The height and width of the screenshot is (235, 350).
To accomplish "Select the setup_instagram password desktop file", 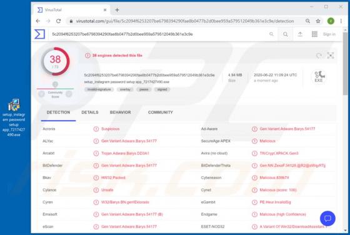I will pos(14,117).
